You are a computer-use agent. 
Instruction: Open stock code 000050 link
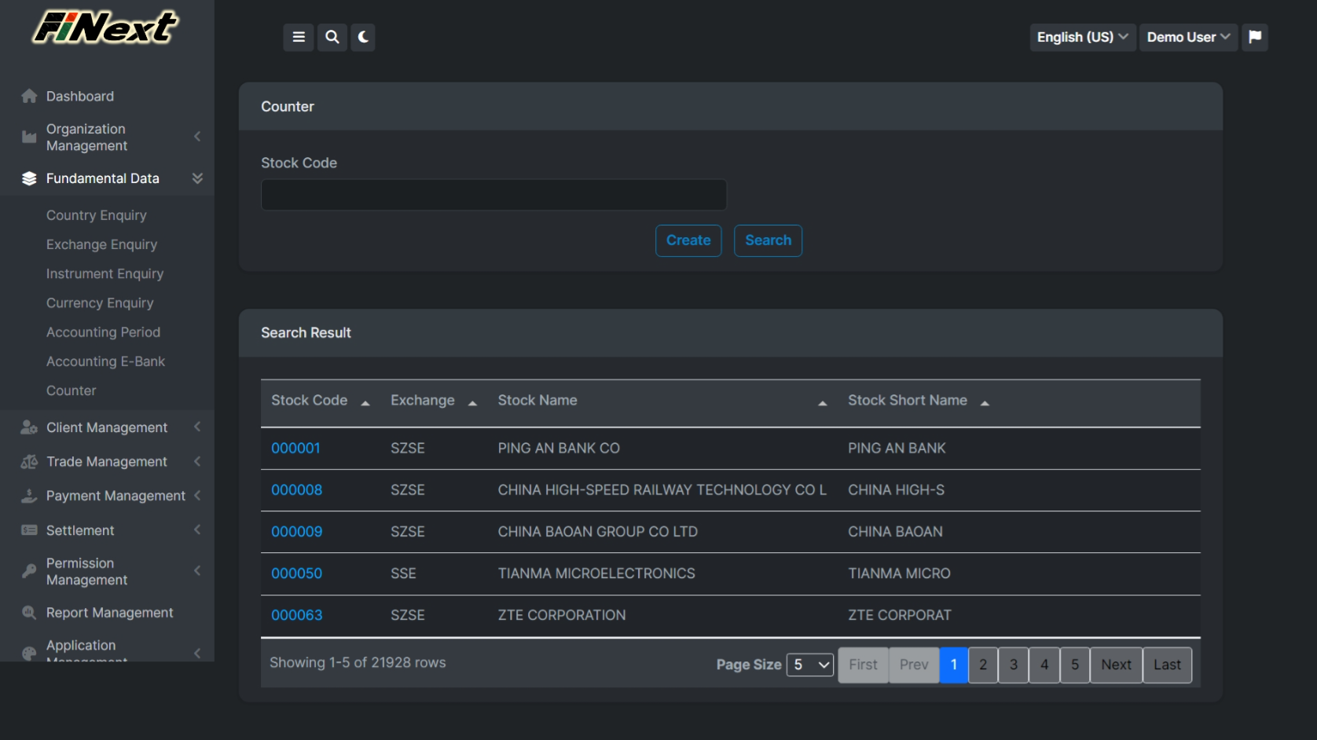tap(296, 573)
